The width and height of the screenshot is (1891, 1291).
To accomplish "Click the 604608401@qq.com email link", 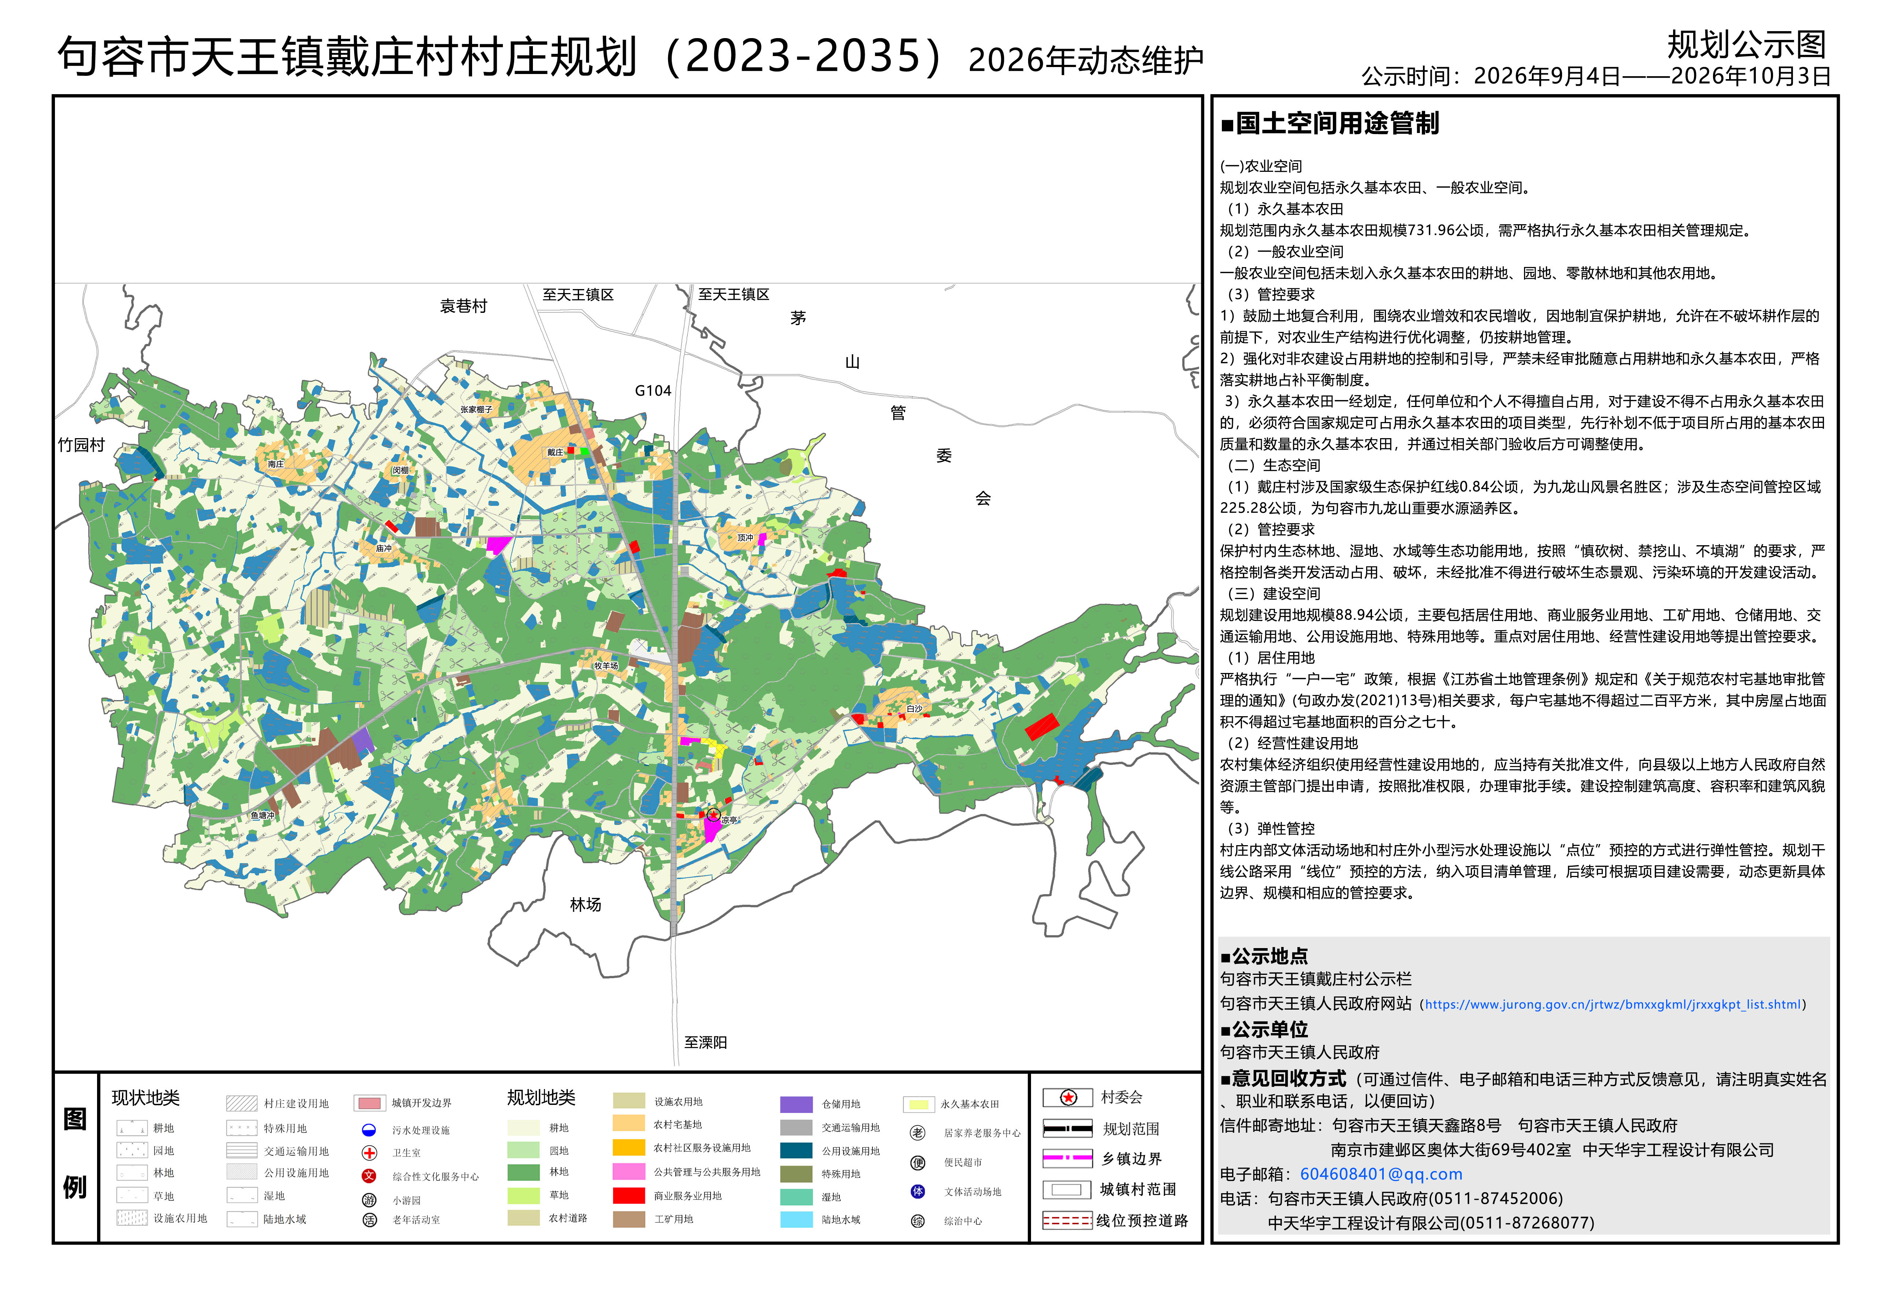I will coord(1381,1175).
